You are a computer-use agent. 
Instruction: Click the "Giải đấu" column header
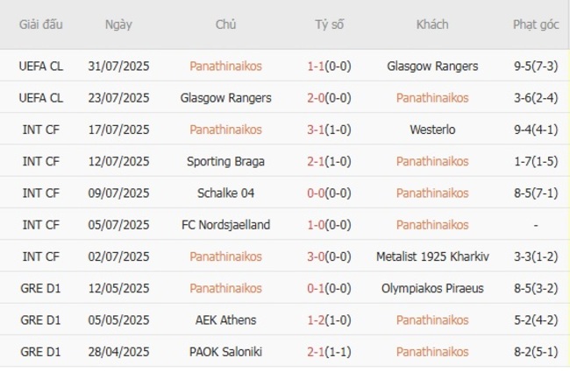[41, 25]
